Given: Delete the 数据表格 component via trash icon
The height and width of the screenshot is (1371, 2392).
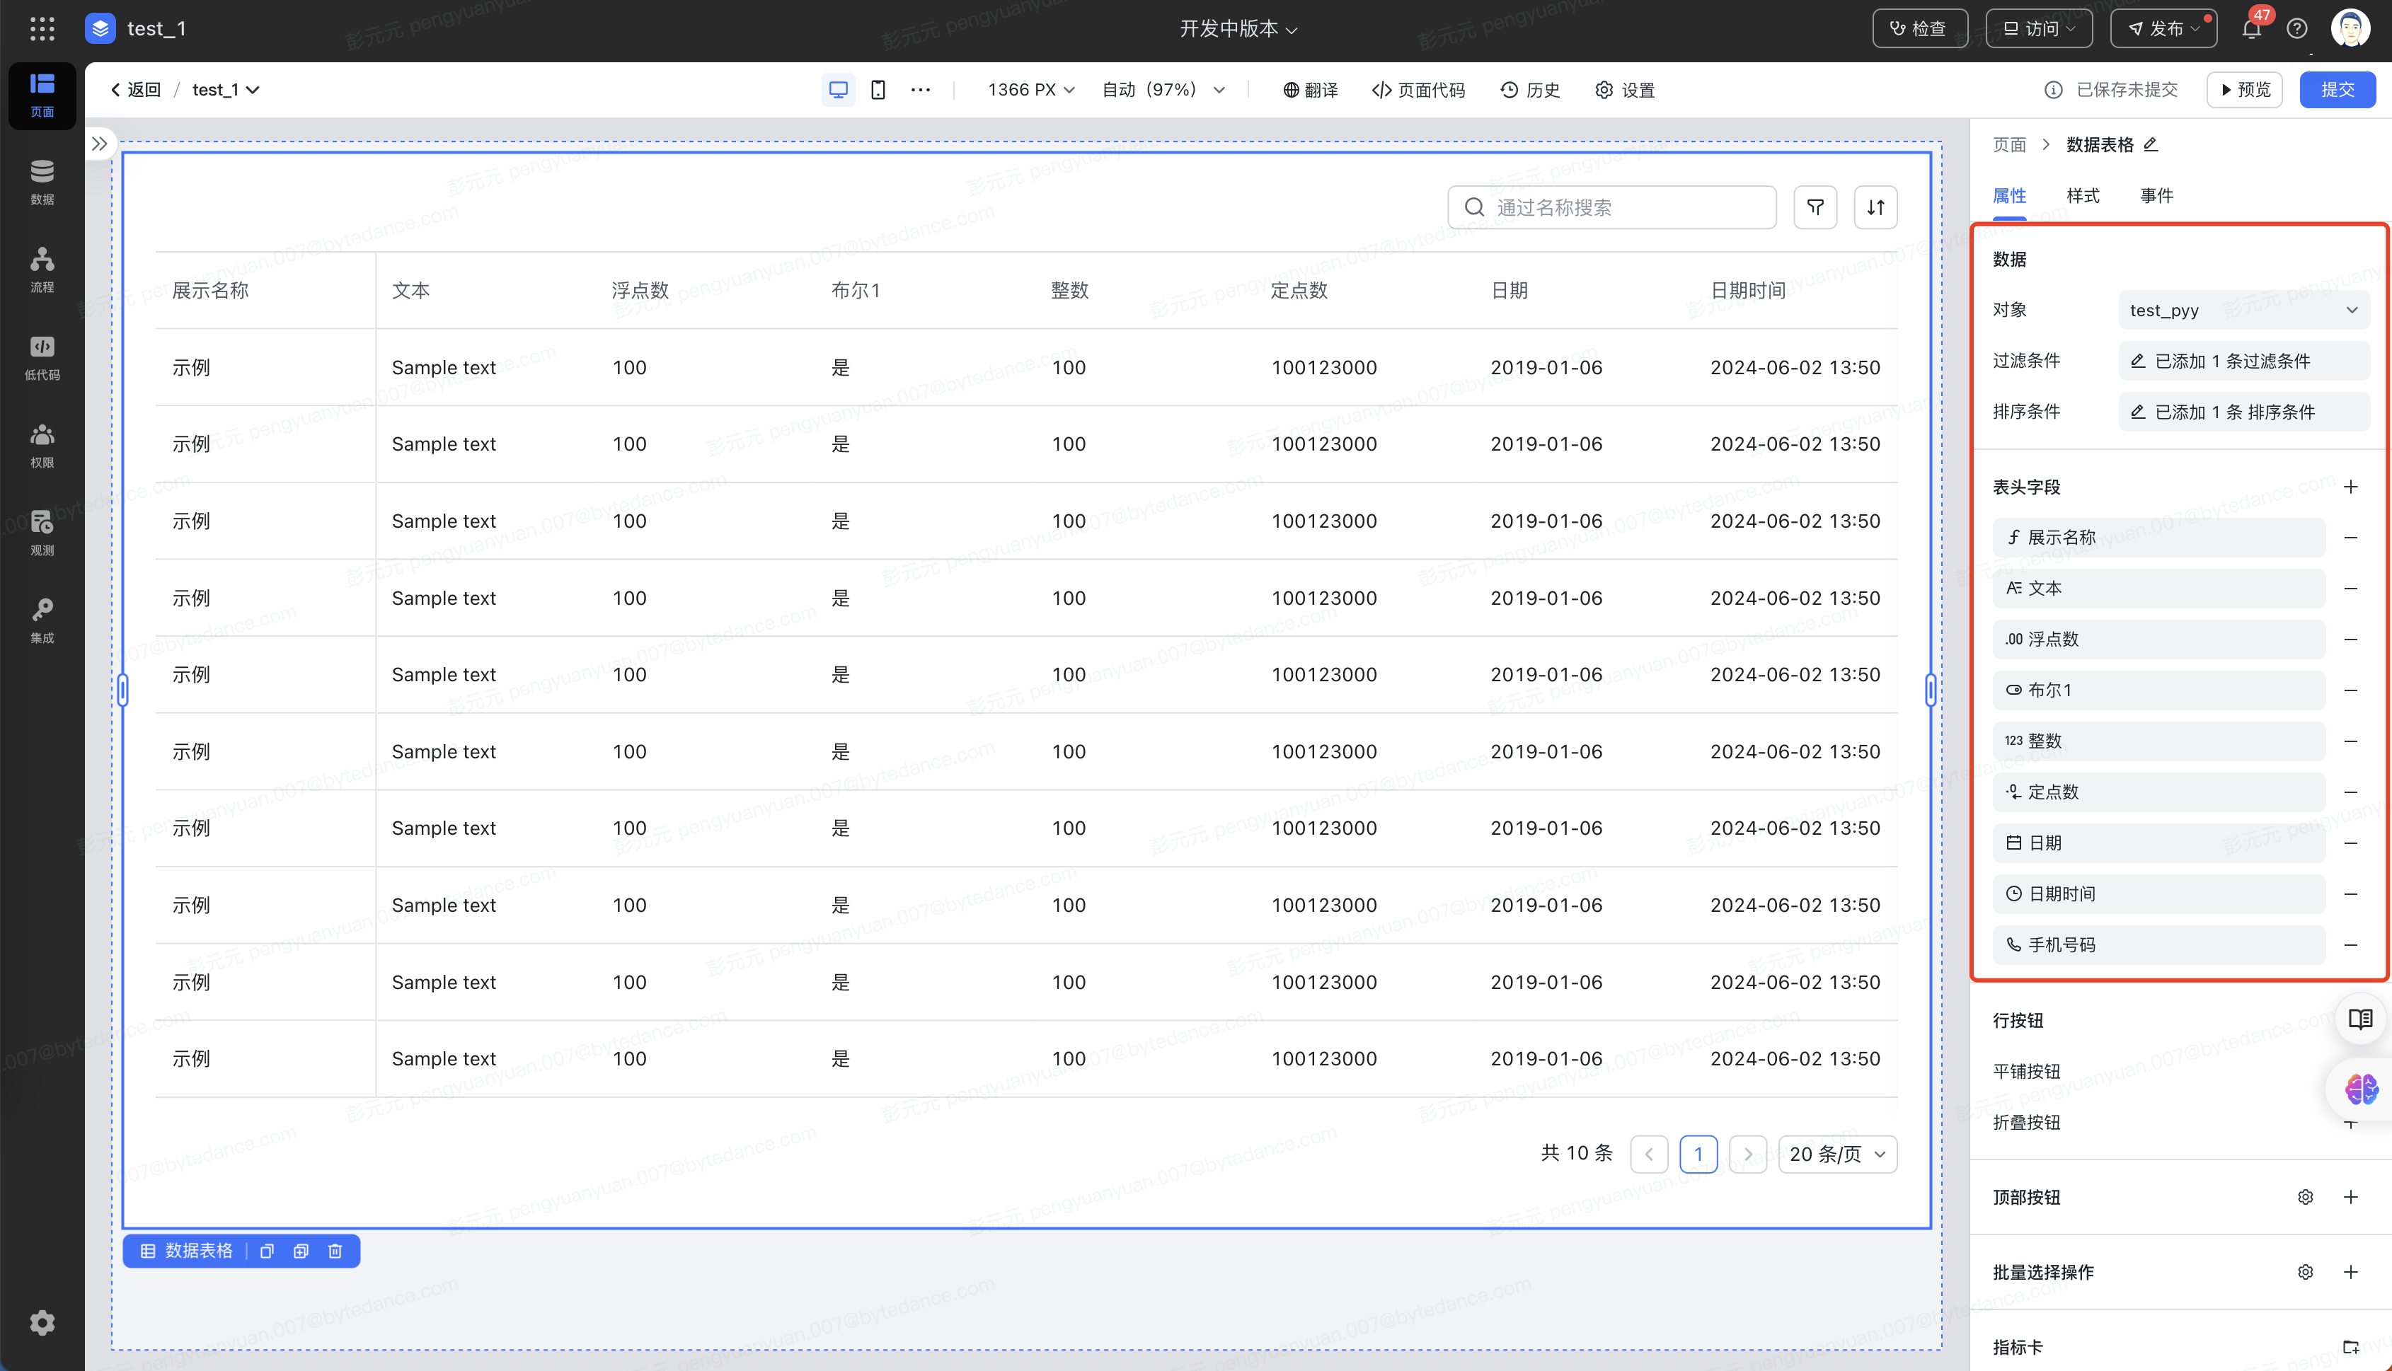Looking at the screenshot, I should 335,1251.
